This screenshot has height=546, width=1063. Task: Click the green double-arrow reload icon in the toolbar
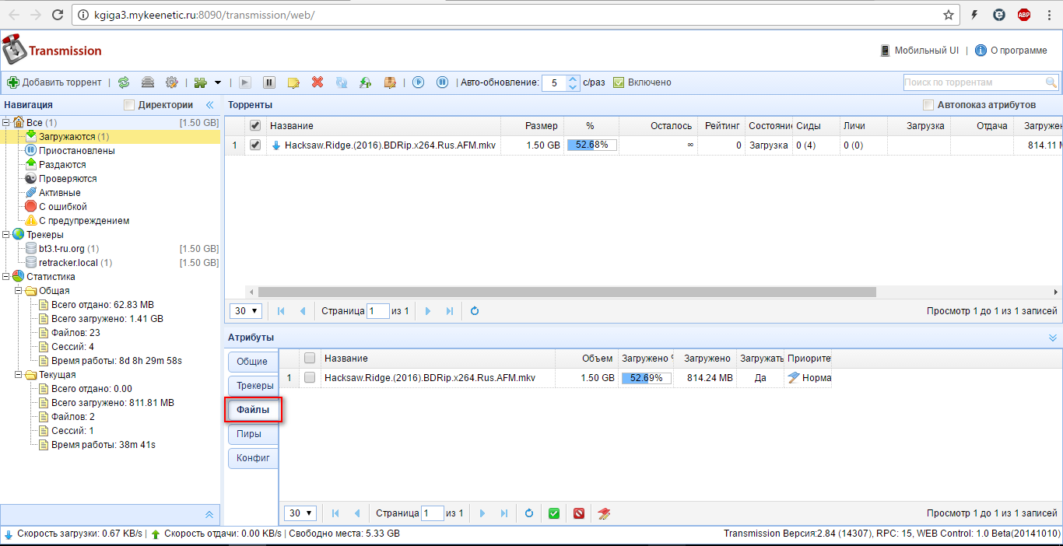pyautogui.click(x=124, y=82)
